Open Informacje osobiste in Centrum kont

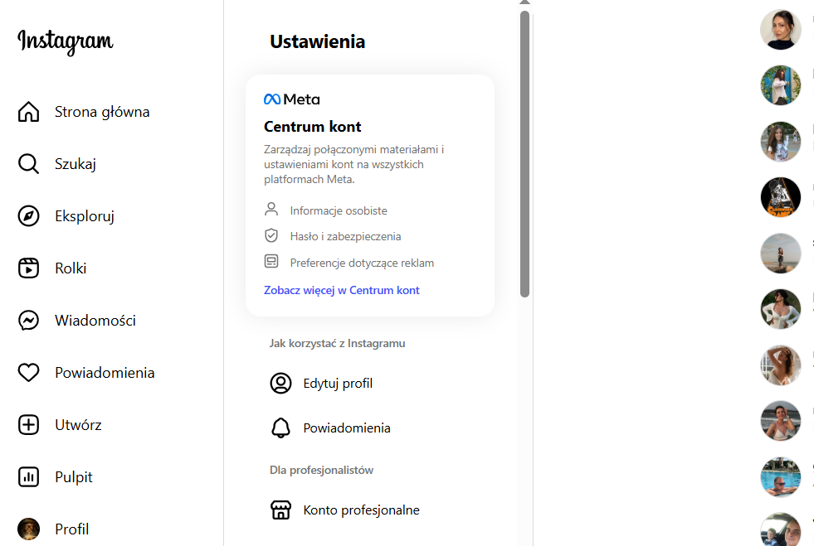click(x=339, y=211)
